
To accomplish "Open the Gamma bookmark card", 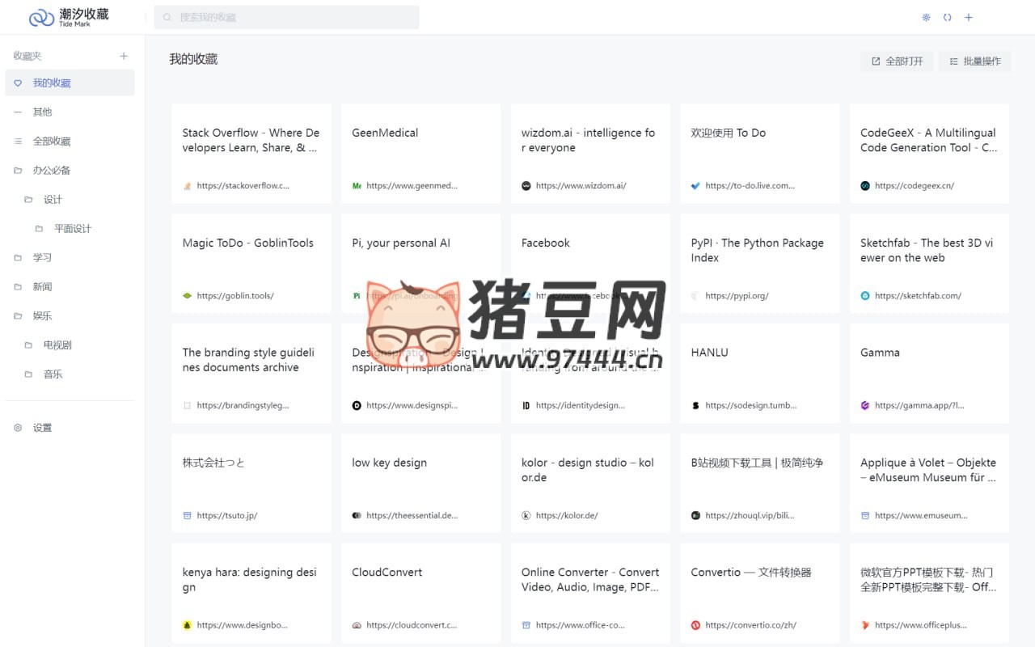I will [x=928, y=372].
